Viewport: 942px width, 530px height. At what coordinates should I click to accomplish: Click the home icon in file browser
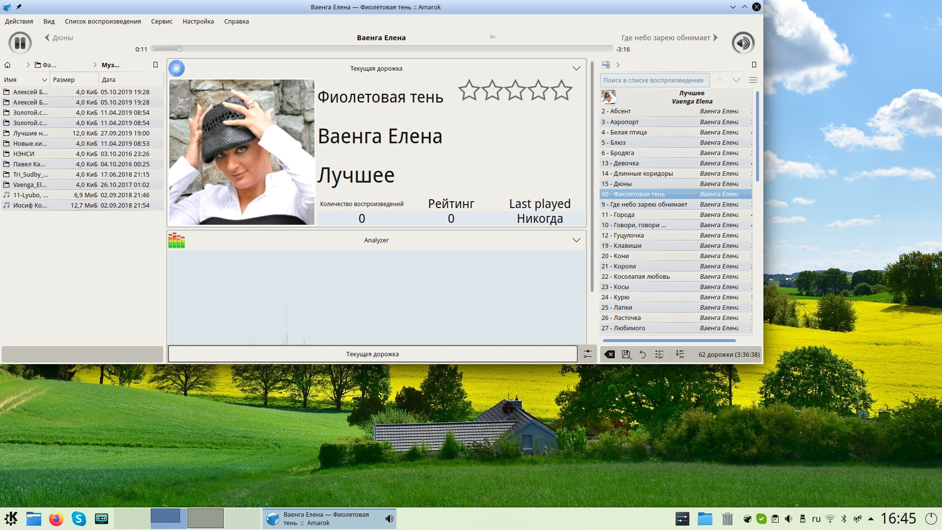coord(7,65)
